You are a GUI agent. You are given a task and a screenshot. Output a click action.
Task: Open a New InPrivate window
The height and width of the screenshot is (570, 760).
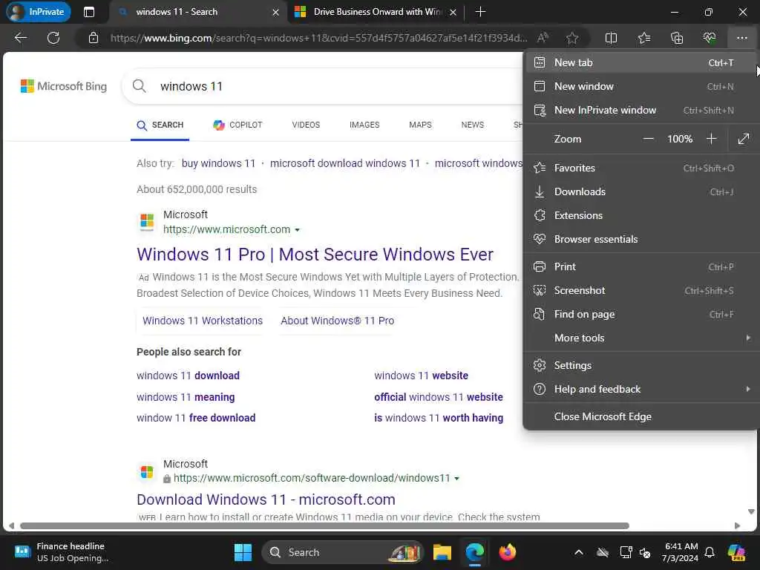coord(640,110)
